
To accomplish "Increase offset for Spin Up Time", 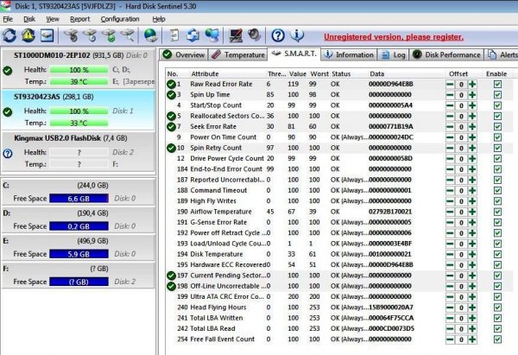I will tap(472, 95).
